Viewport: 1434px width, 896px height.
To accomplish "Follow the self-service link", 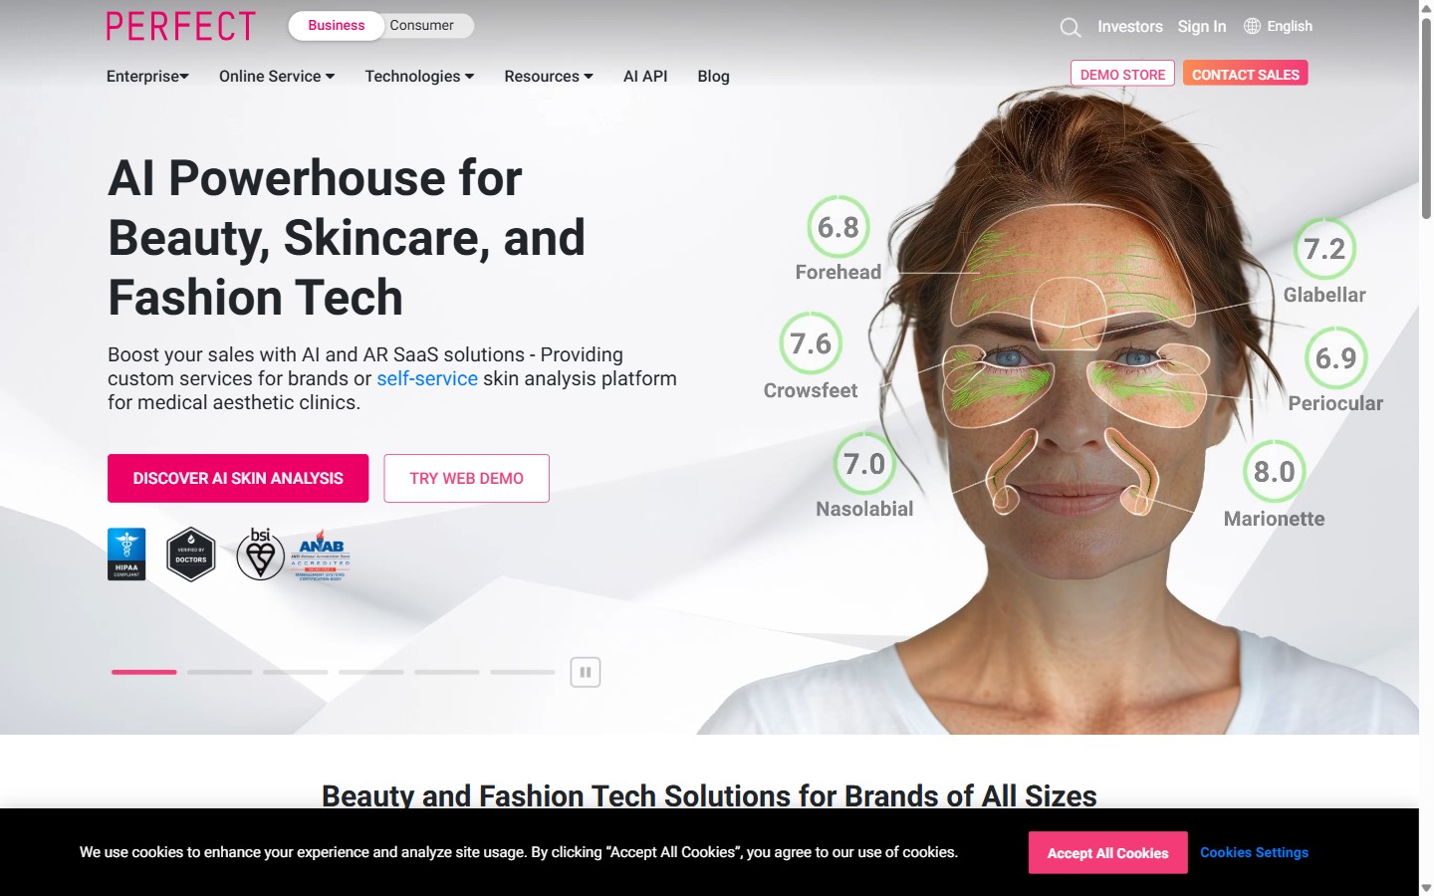I will 427,378.
